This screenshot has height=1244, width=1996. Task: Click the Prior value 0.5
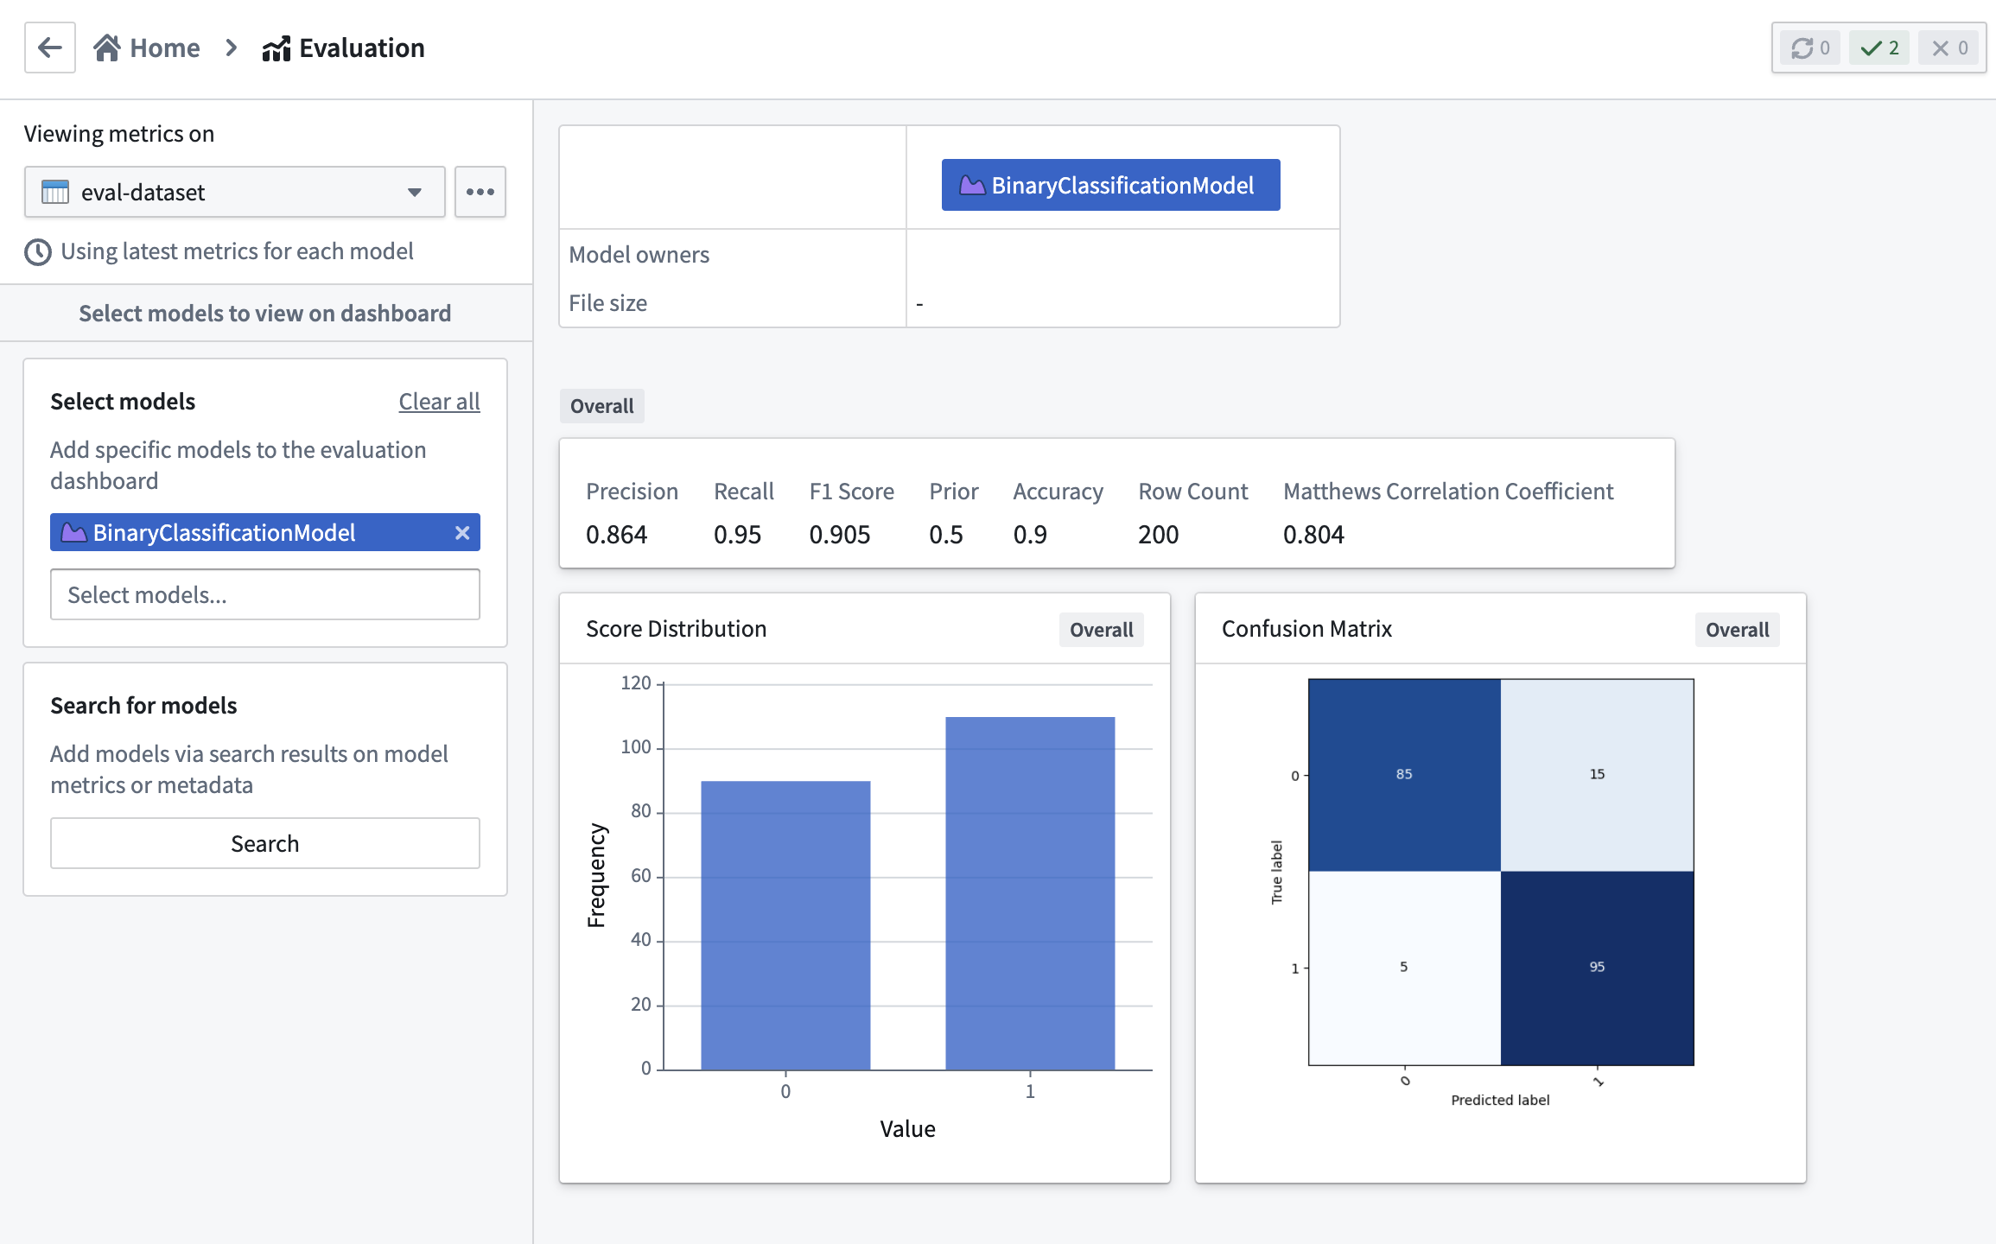coord(945,535)
